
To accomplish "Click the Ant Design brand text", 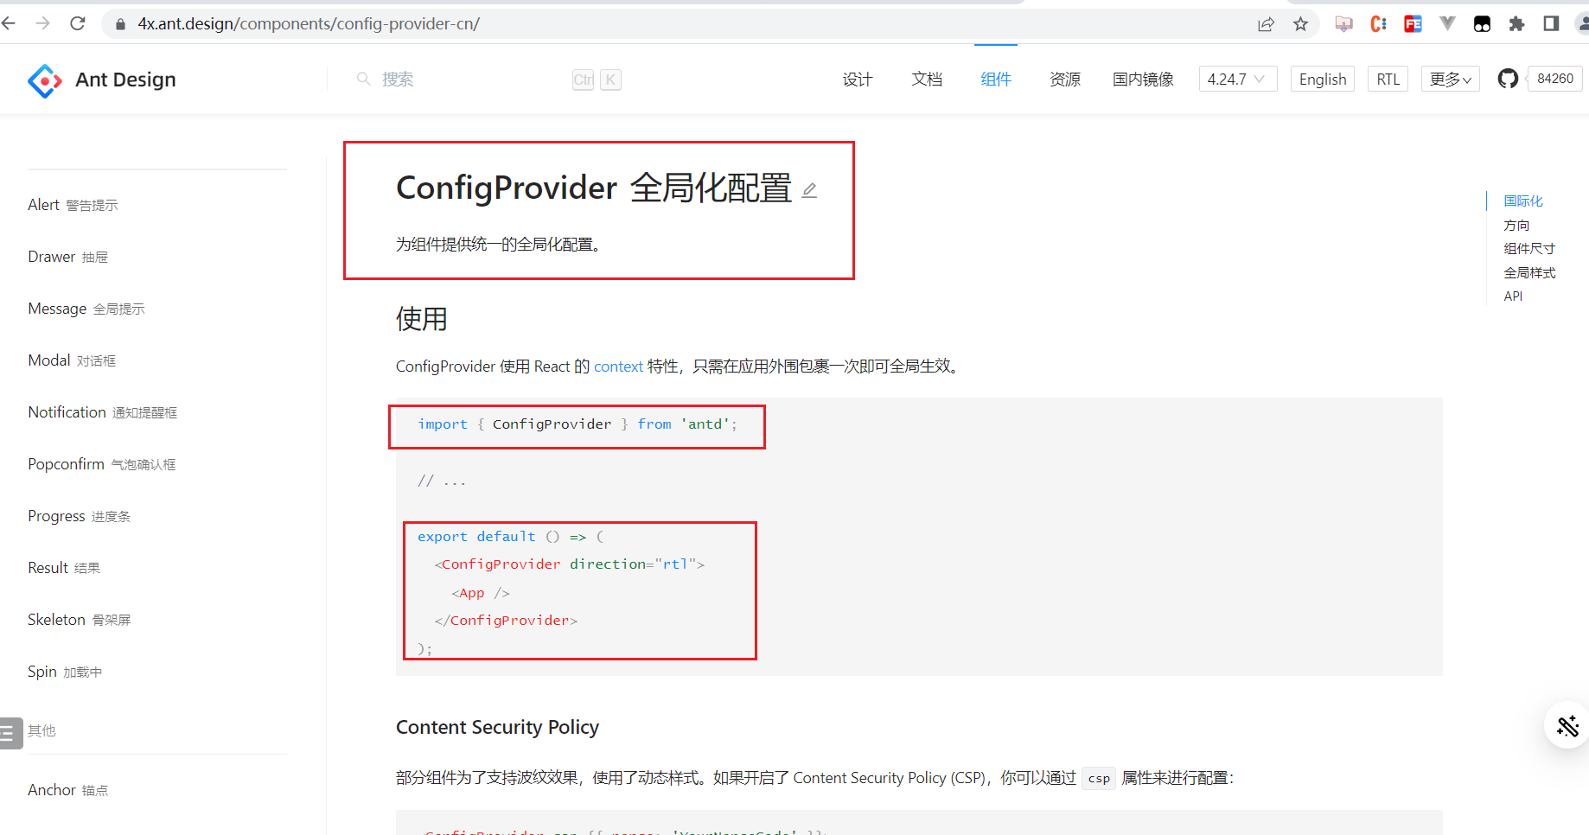I will tap(125, 80).
